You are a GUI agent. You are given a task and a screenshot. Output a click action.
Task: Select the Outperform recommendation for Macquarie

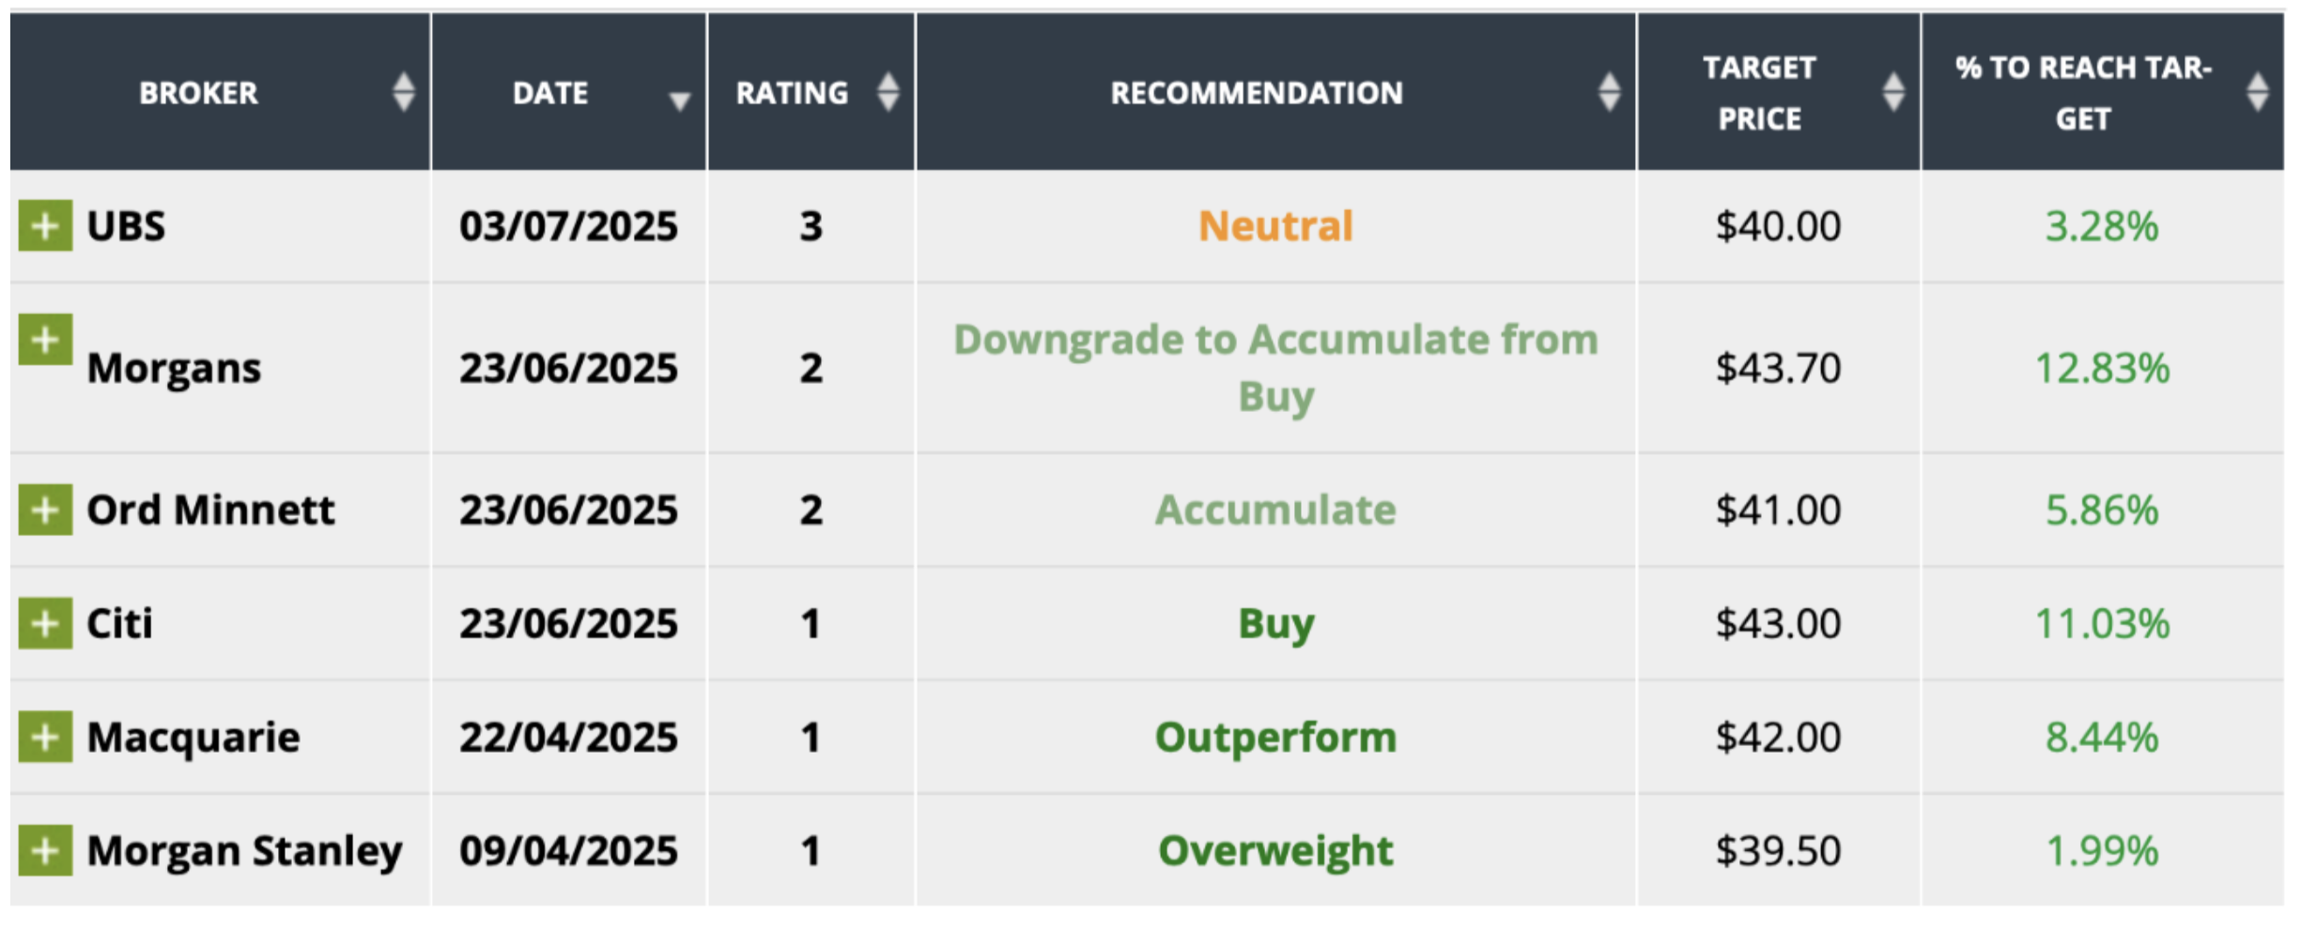tap(1275, 737)
